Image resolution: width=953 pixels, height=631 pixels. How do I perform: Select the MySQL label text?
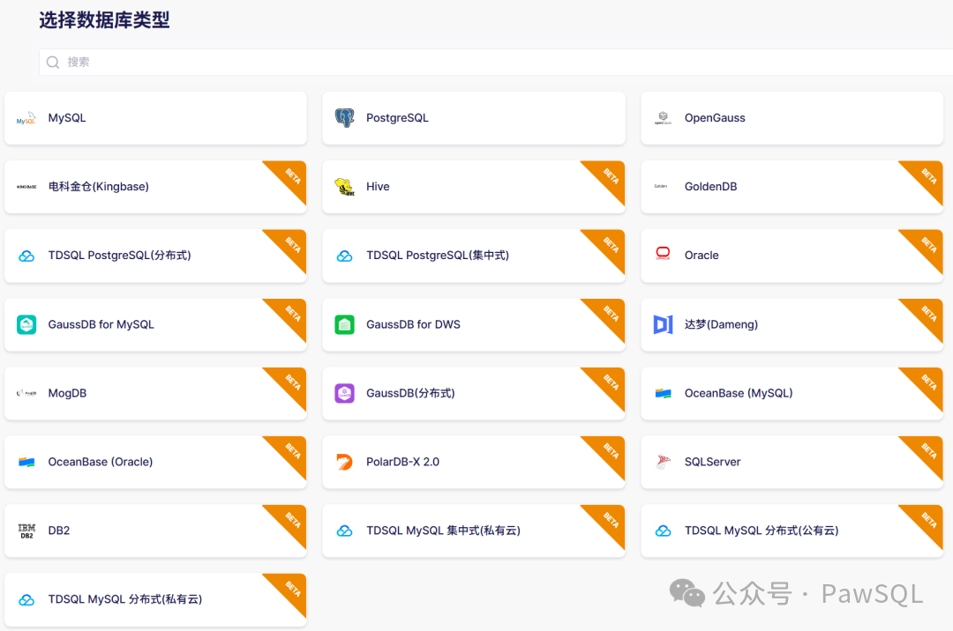click(x=67, y=118)
